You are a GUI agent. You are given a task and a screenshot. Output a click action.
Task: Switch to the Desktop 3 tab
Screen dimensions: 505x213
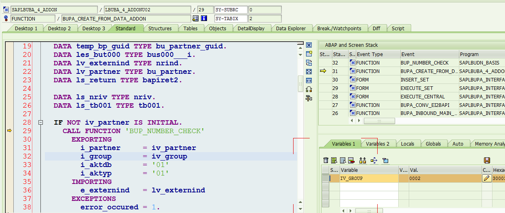pyautogui.click(x=93, y=28)
